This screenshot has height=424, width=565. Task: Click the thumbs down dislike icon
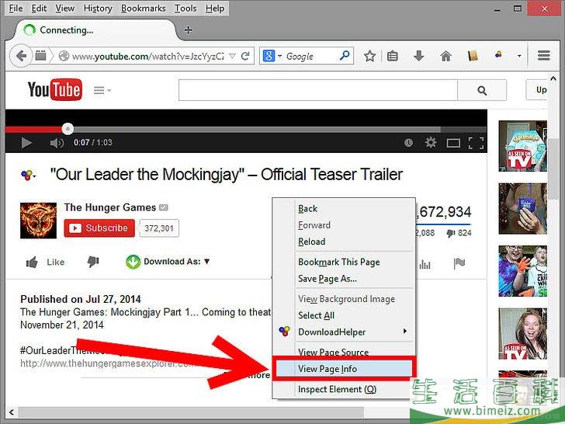(93, 262)
